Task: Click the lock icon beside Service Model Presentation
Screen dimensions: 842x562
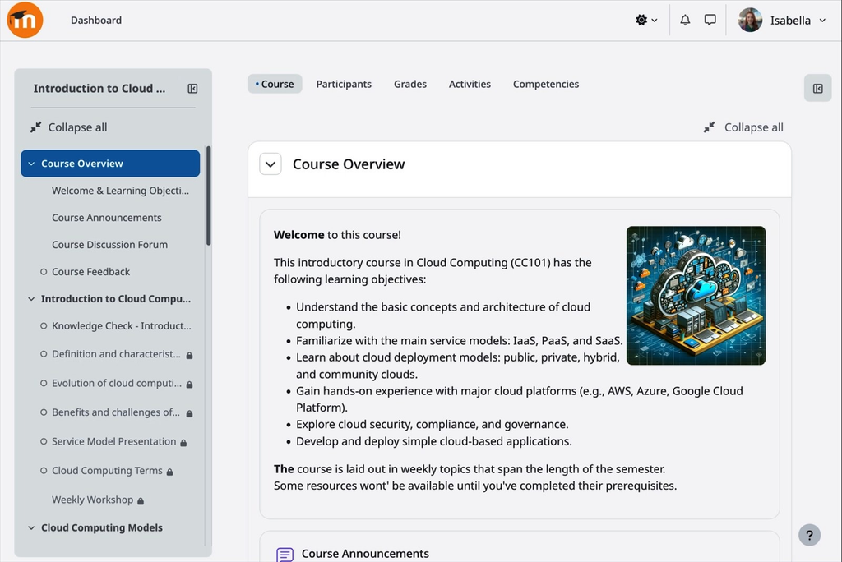Action: click(183, 443)
